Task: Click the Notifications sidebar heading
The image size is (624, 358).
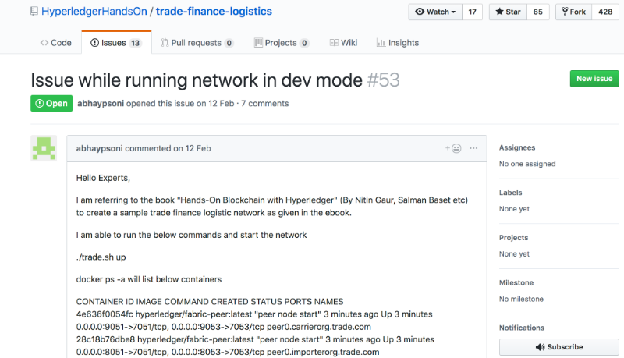Action: click(x=522, y=328)
